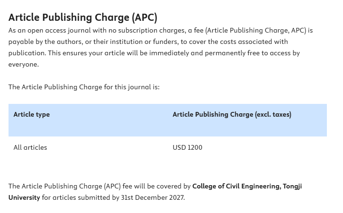
Task: Click the "Article Publishing Charge (APC)" page heading
Action: coord(82,17)
